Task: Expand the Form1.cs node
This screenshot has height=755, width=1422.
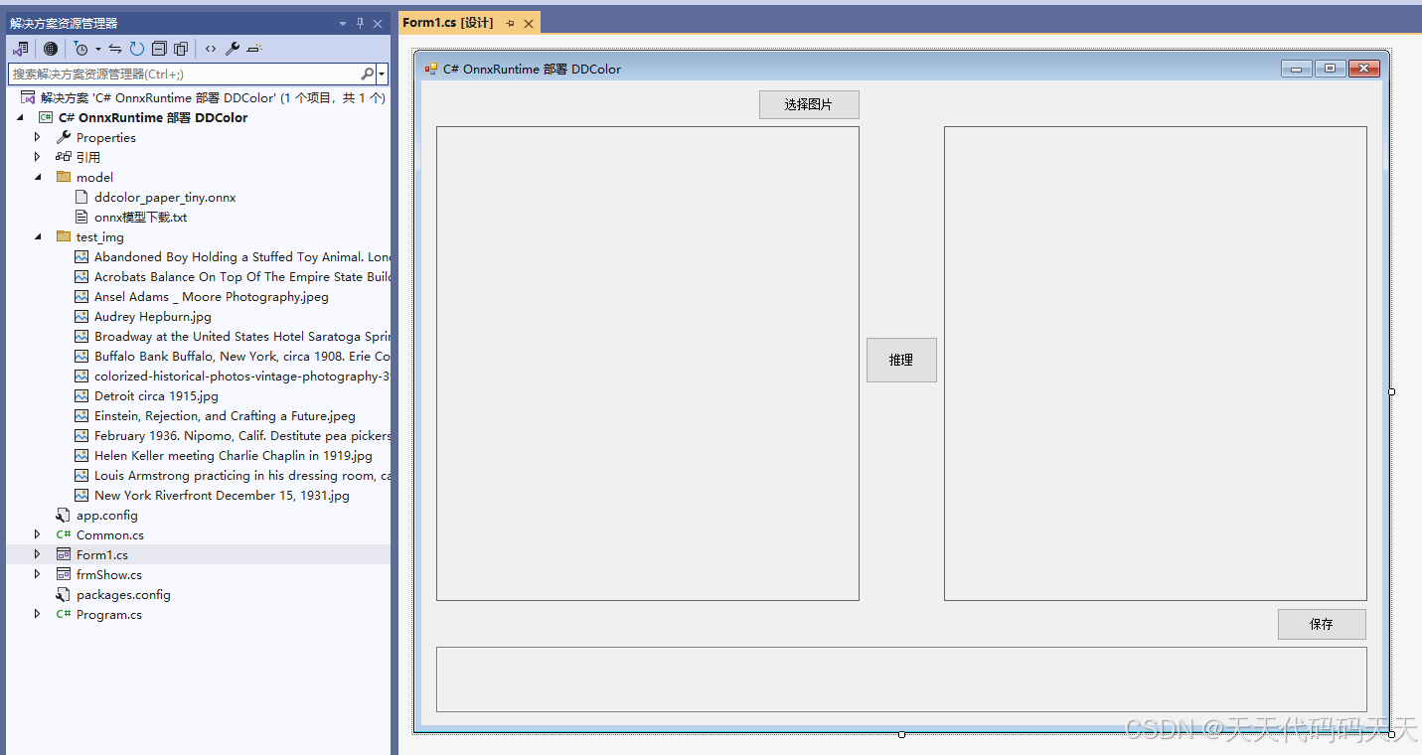Action: pyautogui.click(x=38, y=554)
